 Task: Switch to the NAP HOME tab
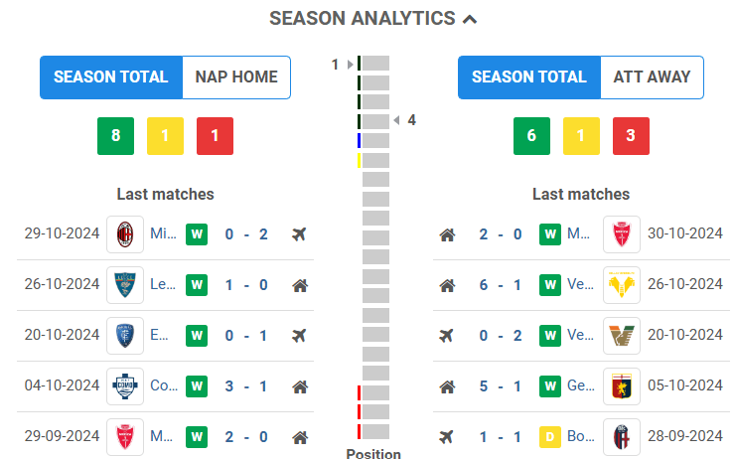[236, 76]
